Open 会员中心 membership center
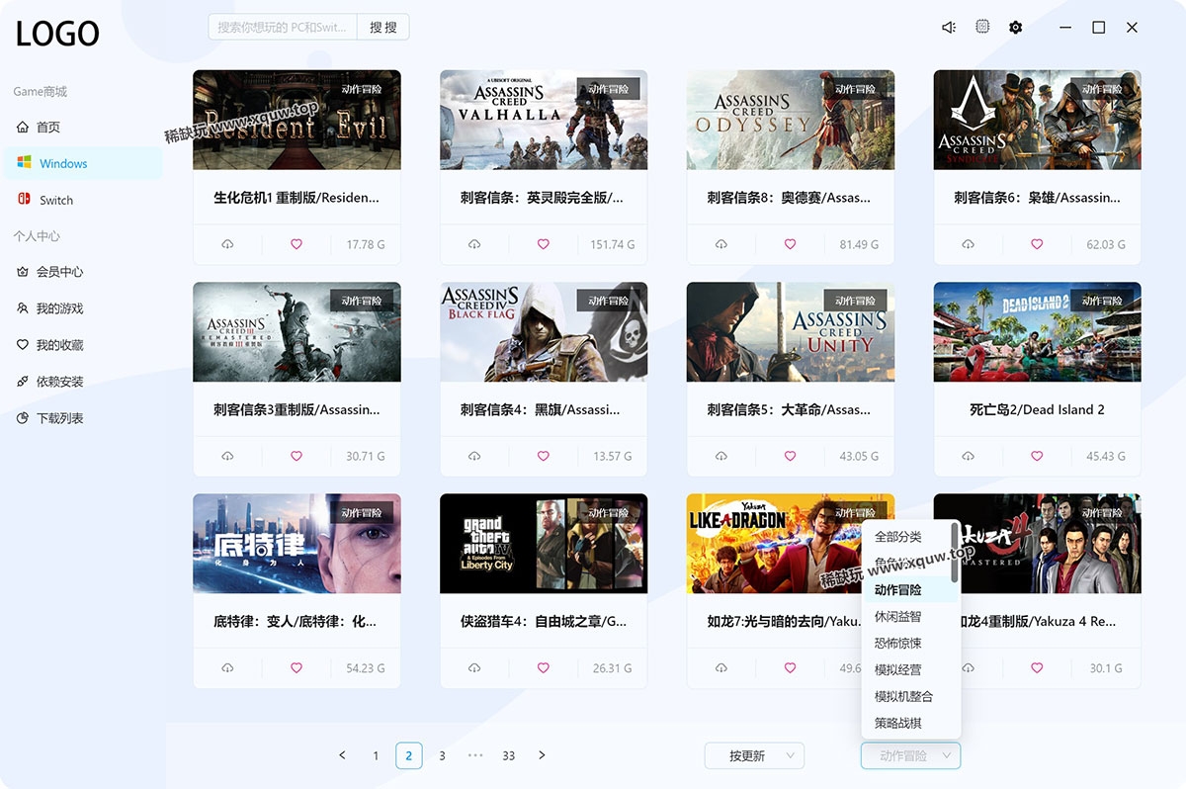 (x=81, y=272)
